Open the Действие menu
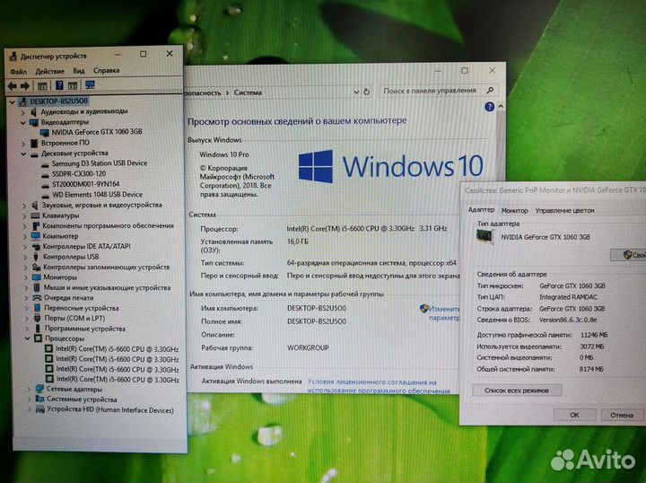Image resolution: width=646 pixels, height=483 pixels. 49,71
